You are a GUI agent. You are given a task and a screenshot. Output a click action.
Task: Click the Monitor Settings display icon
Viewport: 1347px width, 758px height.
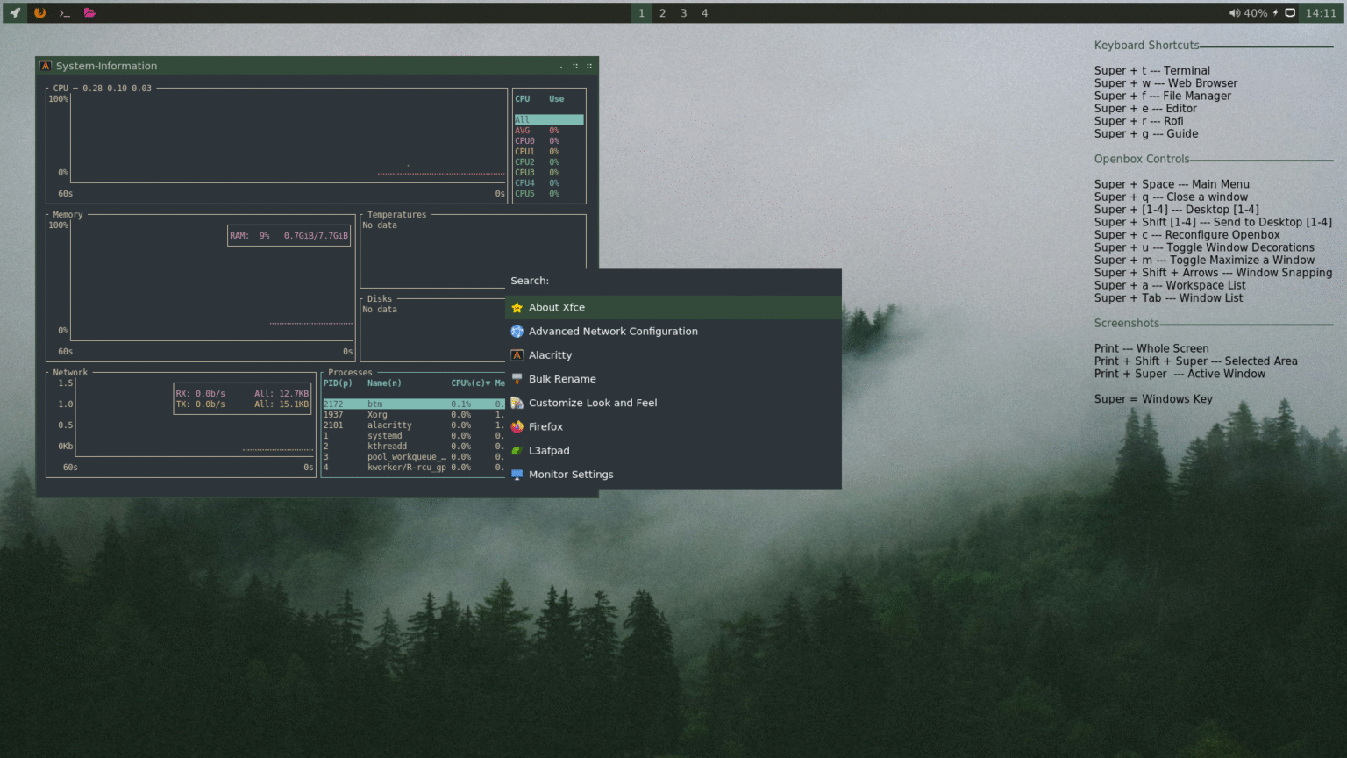click(517, 474)
